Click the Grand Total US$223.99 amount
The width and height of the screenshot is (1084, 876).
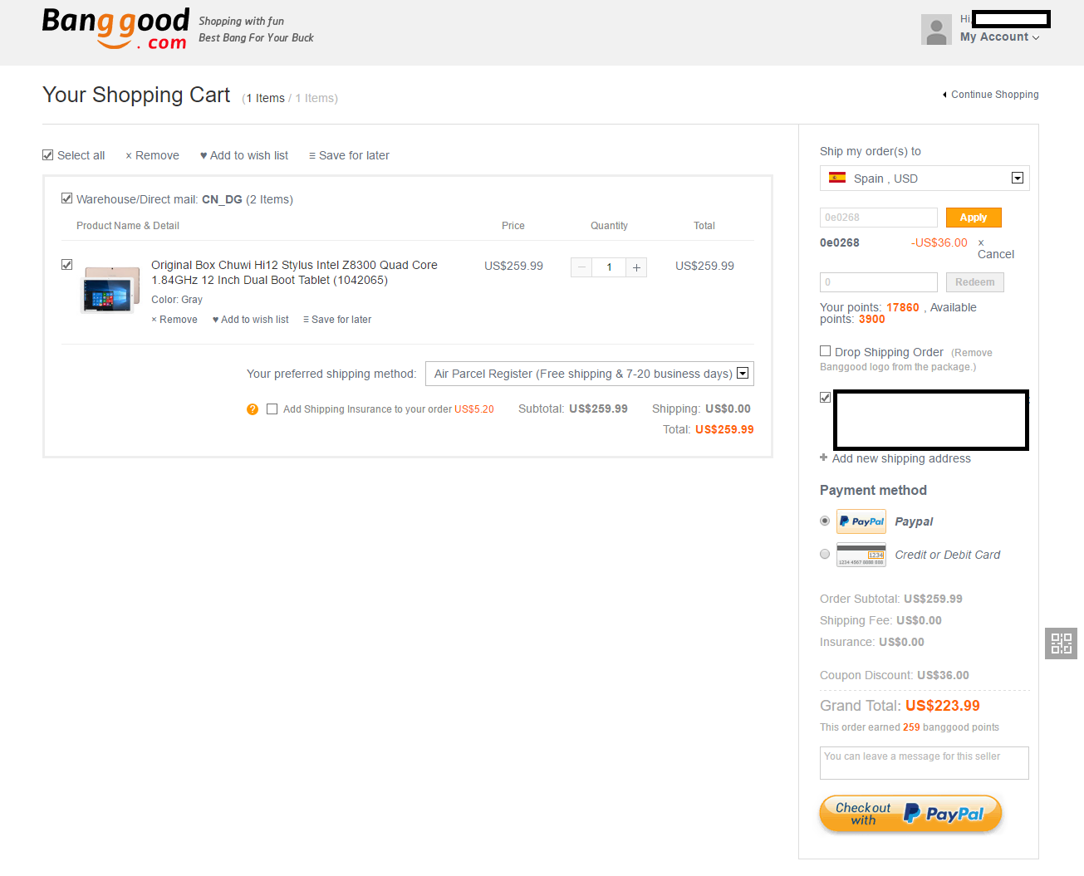[943, 706]
